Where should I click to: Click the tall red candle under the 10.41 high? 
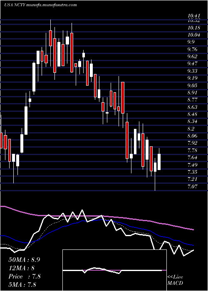pyautogui.click(x=50, y=38)
